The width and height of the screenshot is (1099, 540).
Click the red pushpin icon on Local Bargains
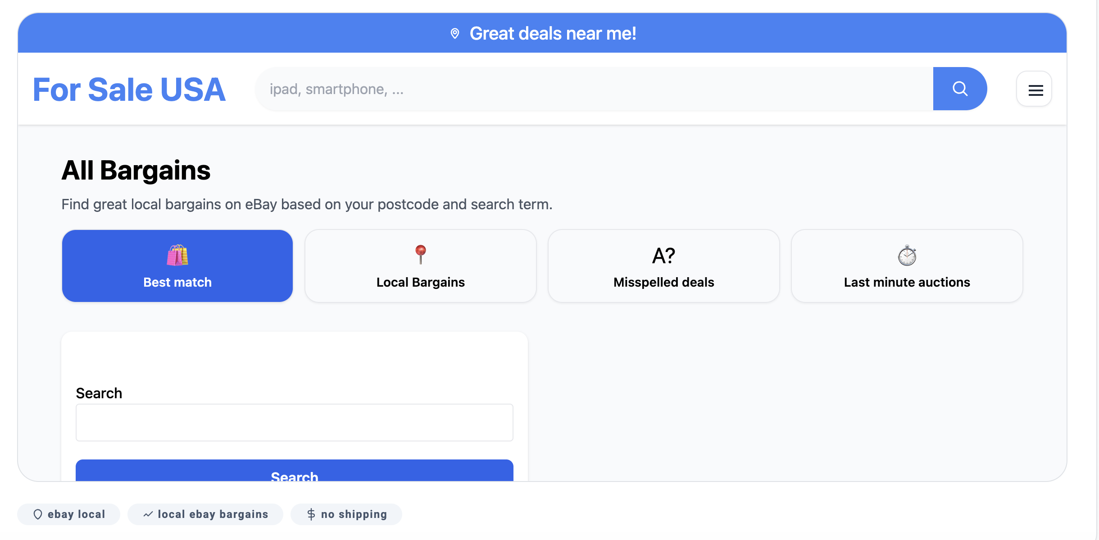[x=420, y=253]
